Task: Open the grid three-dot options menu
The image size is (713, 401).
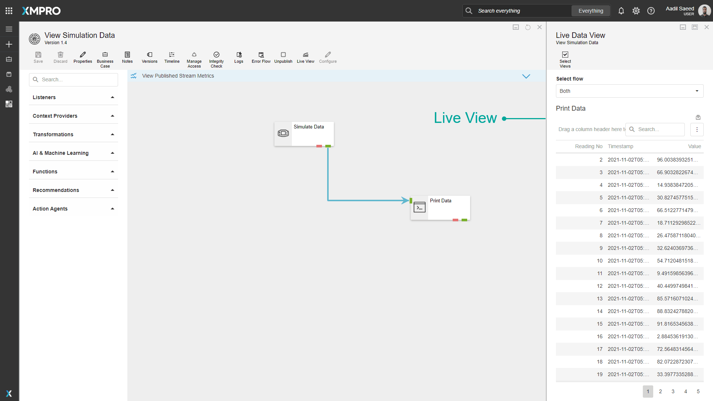Action: [x=697, y=130]
